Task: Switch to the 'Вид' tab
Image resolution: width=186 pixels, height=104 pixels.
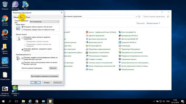Action: pyautogui.click(x=22, y=17)
